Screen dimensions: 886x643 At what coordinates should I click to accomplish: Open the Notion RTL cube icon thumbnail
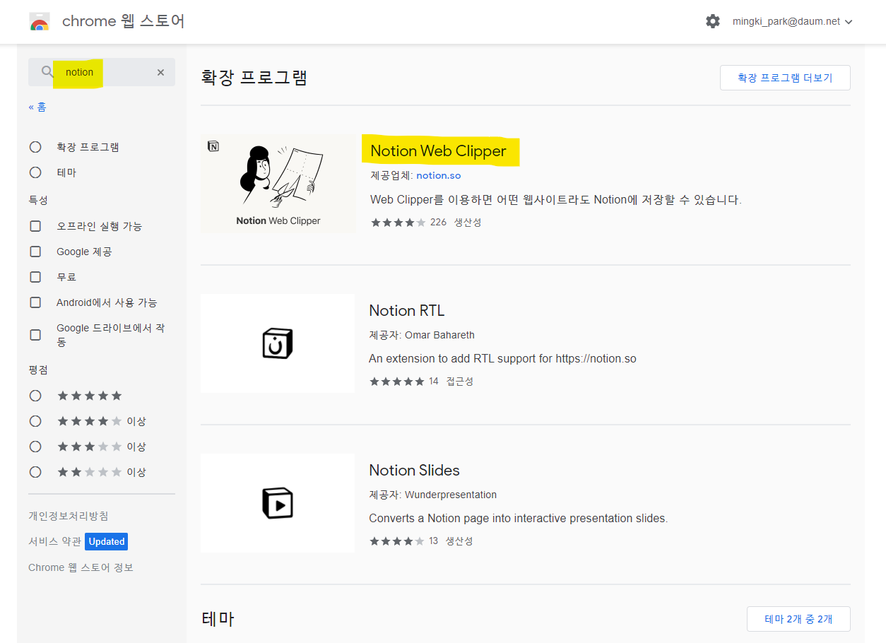pyautogui.click(x=278, y=343)
